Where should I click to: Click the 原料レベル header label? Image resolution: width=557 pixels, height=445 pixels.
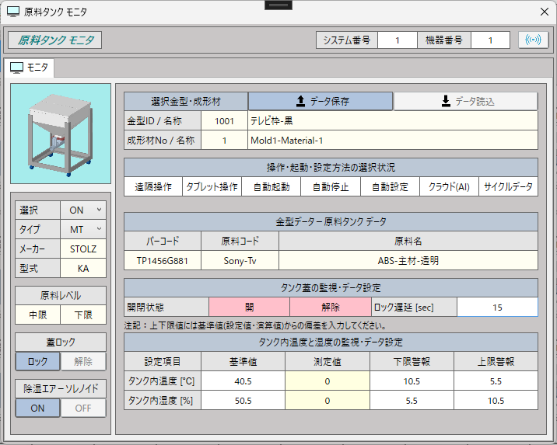61,295
